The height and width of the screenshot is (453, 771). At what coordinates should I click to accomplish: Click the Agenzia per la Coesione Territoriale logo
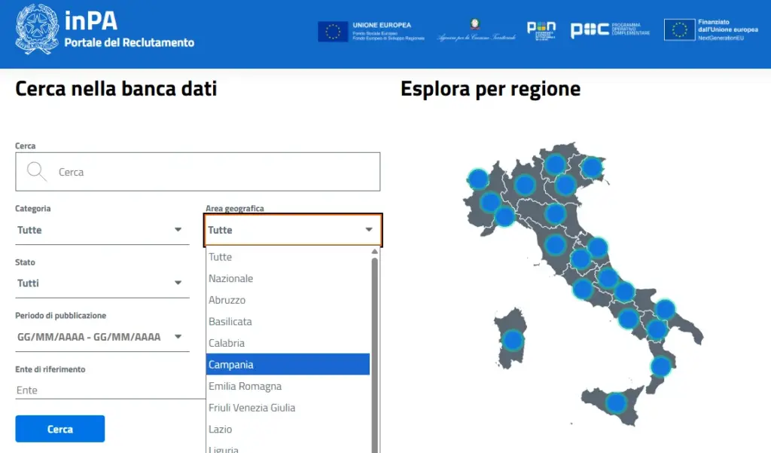(476, 31)
